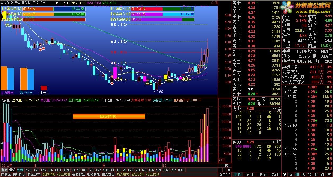The width and height of the screenshot is (333, 177).
Task: Click the minus zoom button near 日线
Action: (x=224, y=170)
